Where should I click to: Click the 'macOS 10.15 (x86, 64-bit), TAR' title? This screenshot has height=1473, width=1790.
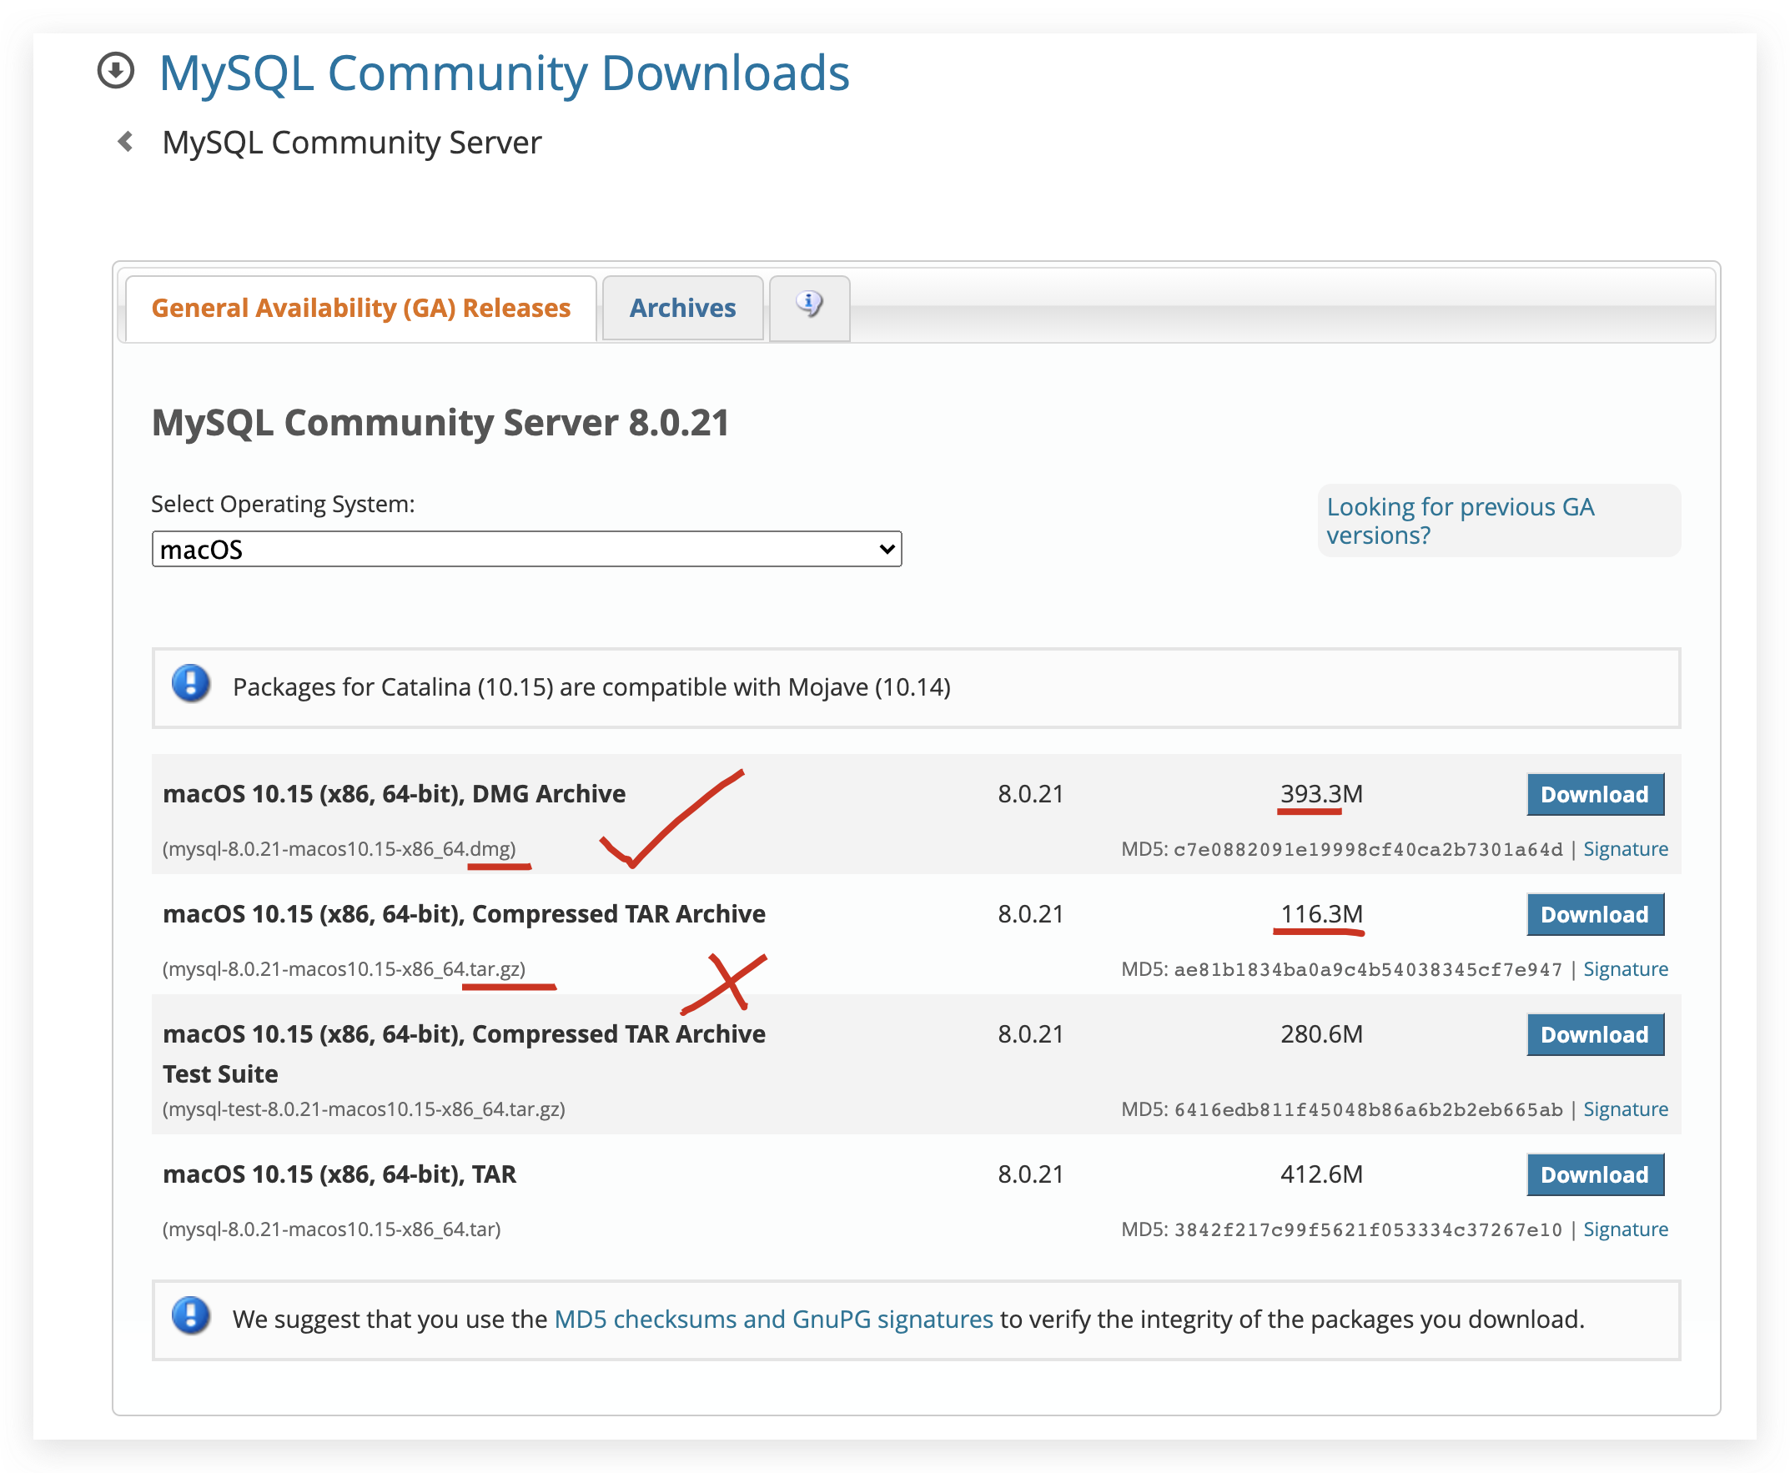click(339, 1175)
